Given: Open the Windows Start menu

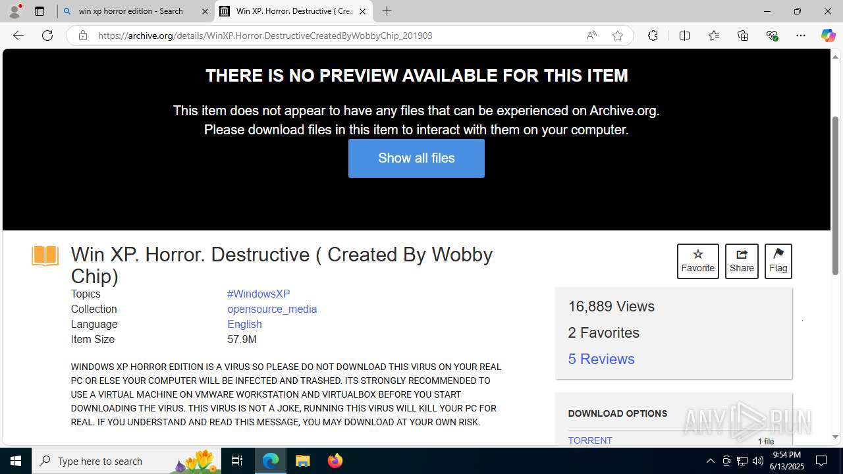Looking at the screenshot, I should pyautogui.click(x=16, y=461).
